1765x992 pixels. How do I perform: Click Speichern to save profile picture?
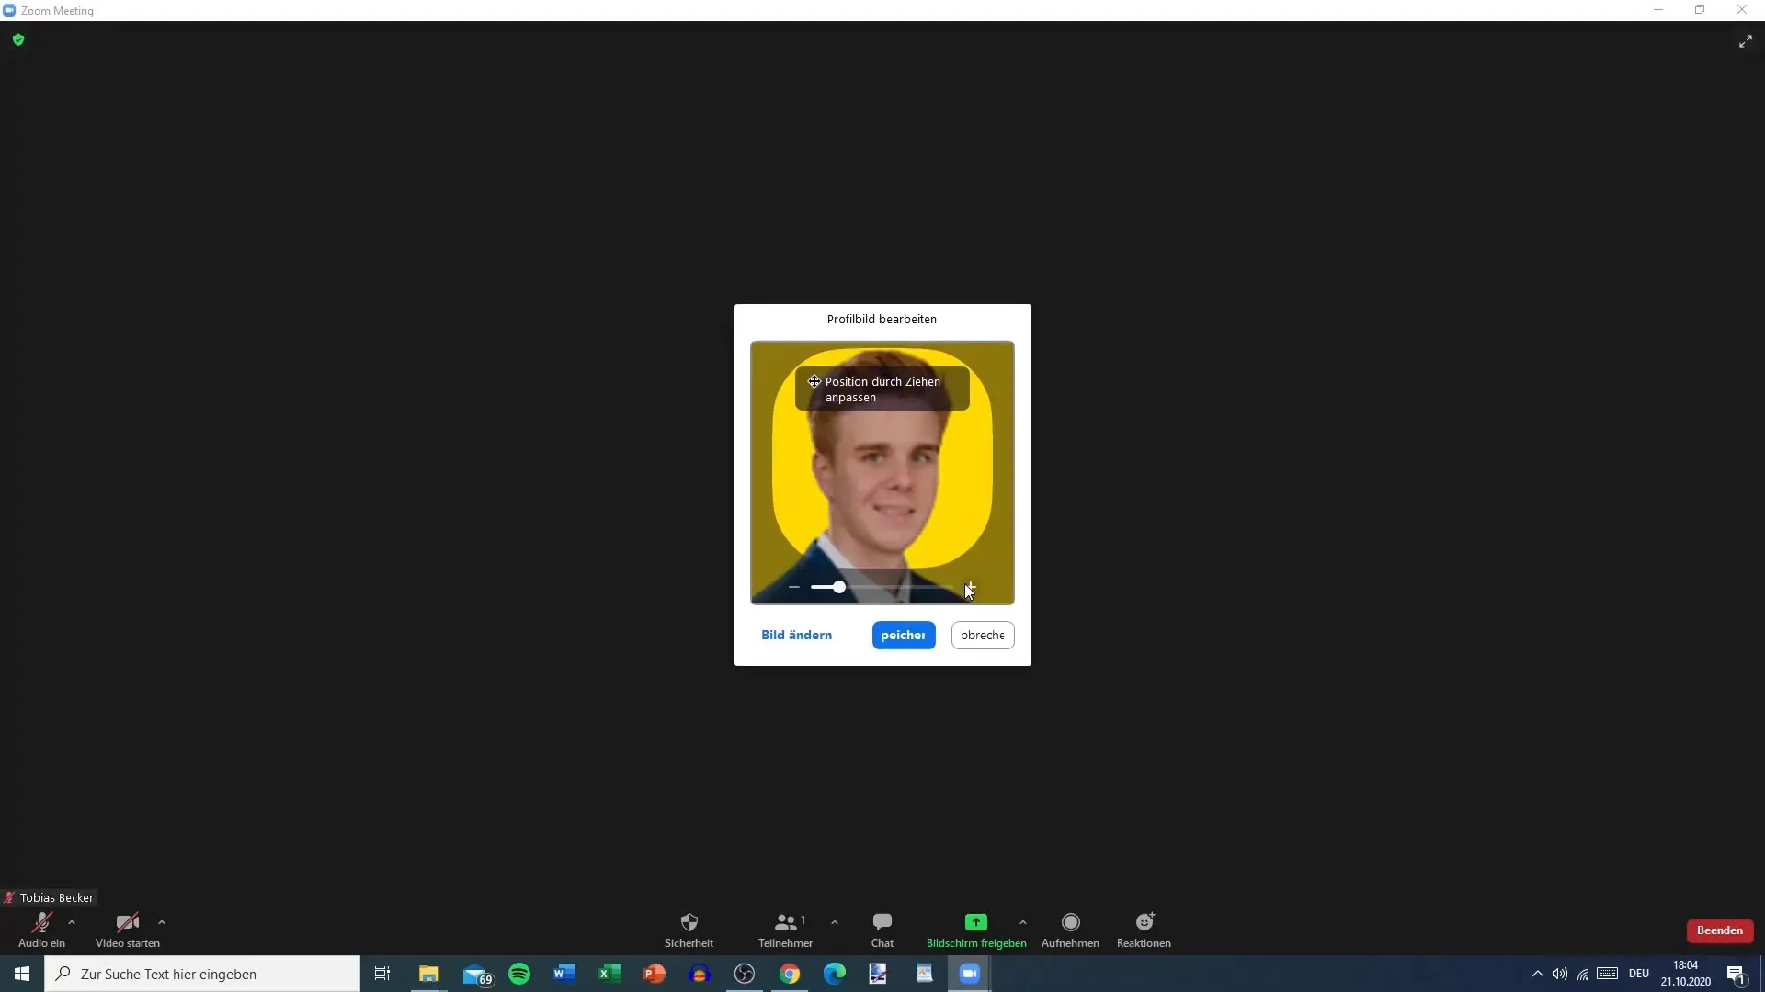903,635
